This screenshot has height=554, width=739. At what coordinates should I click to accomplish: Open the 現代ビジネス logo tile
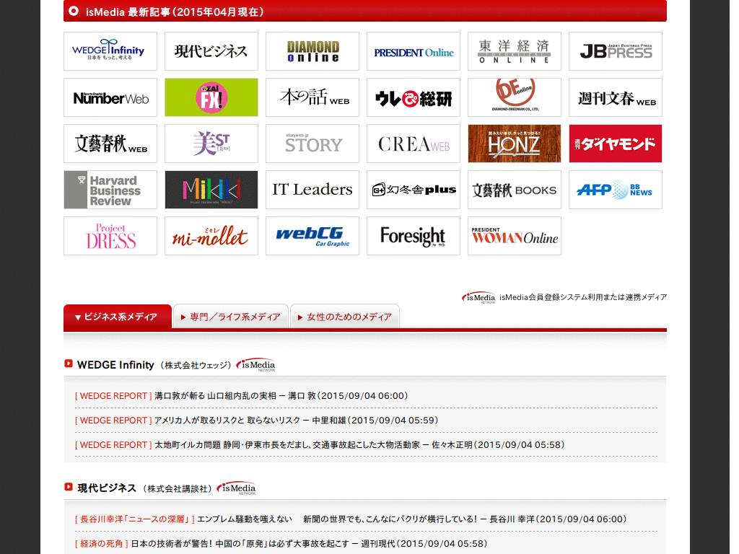click(x=211, y=51)
